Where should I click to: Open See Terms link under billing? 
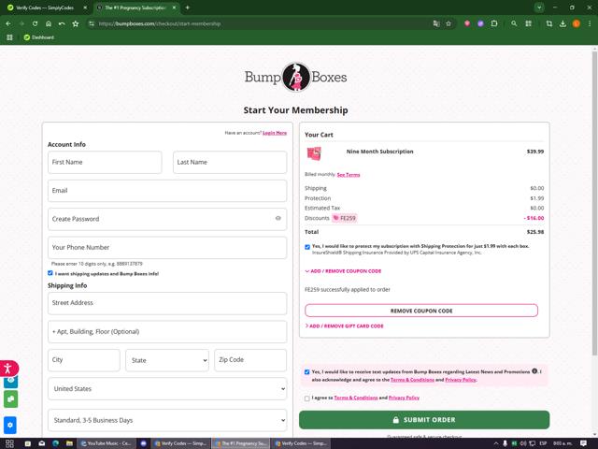pyautogui.click(x=349, y=175)
